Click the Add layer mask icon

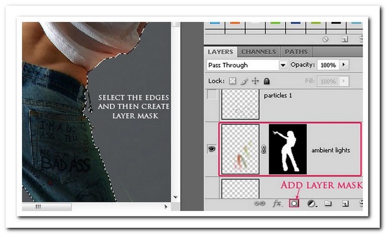coord(294,203)
